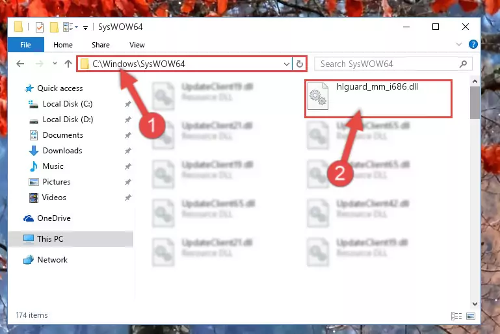Click the 174 items status text
This screenshot has width=500, height=334.
click(x=32, y=315)
